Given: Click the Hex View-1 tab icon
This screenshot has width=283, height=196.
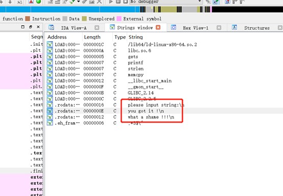Looking at the screenshot, I should point(174,27).
